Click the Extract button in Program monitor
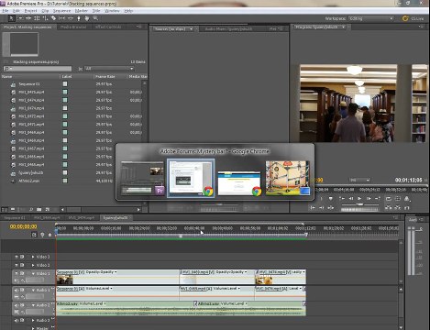The image size is (430, 330). [x=398, y=208]
